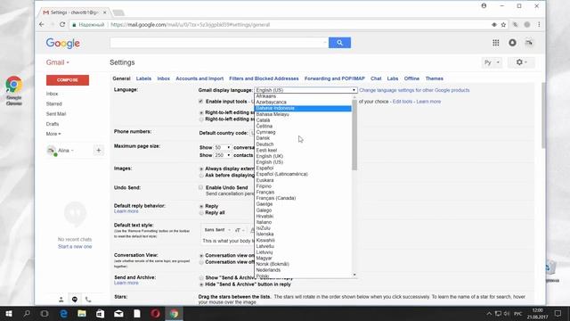
Task: Open the settings gear menu
Action: (x=521, y=62)
